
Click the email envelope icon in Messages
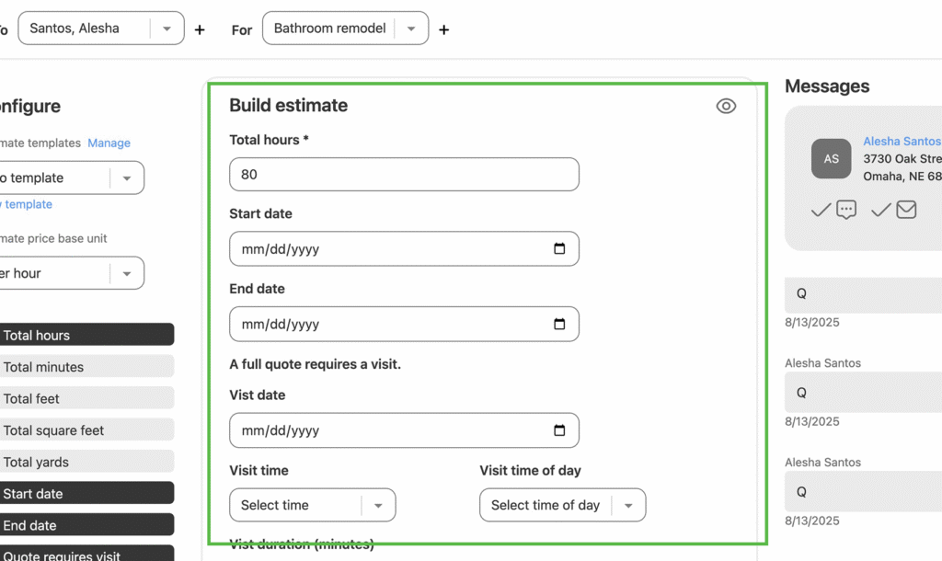click(x=906, y=211)
